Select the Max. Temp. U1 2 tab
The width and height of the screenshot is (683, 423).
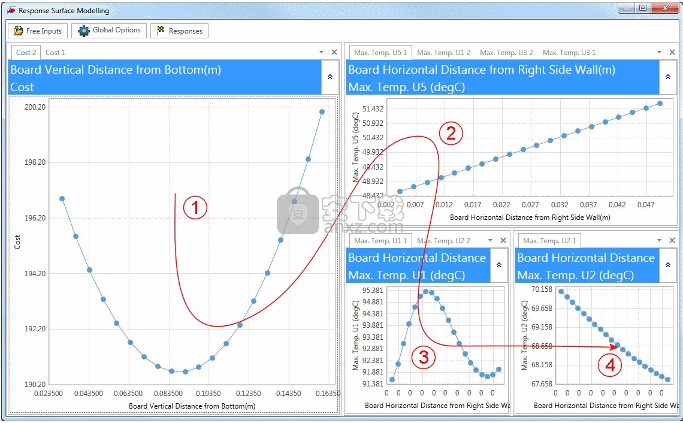click(443, 52)
